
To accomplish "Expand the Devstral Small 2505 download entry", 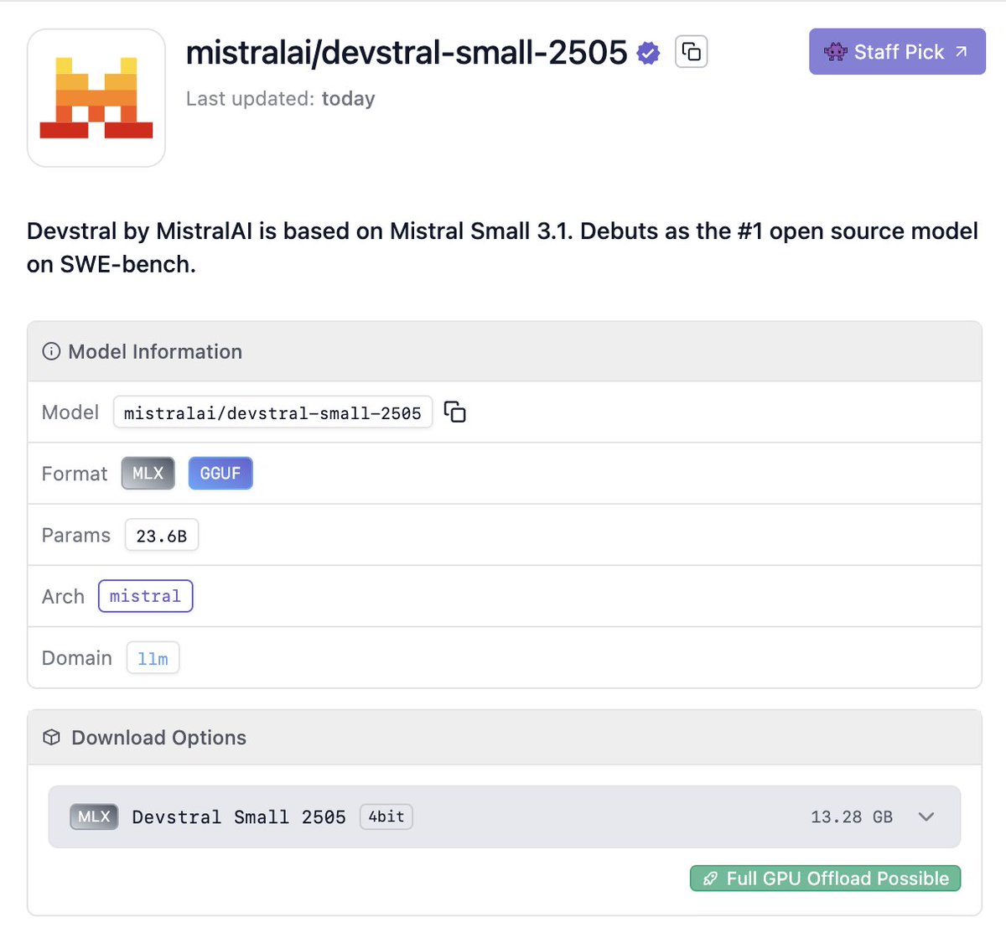I will coord(926,816).
